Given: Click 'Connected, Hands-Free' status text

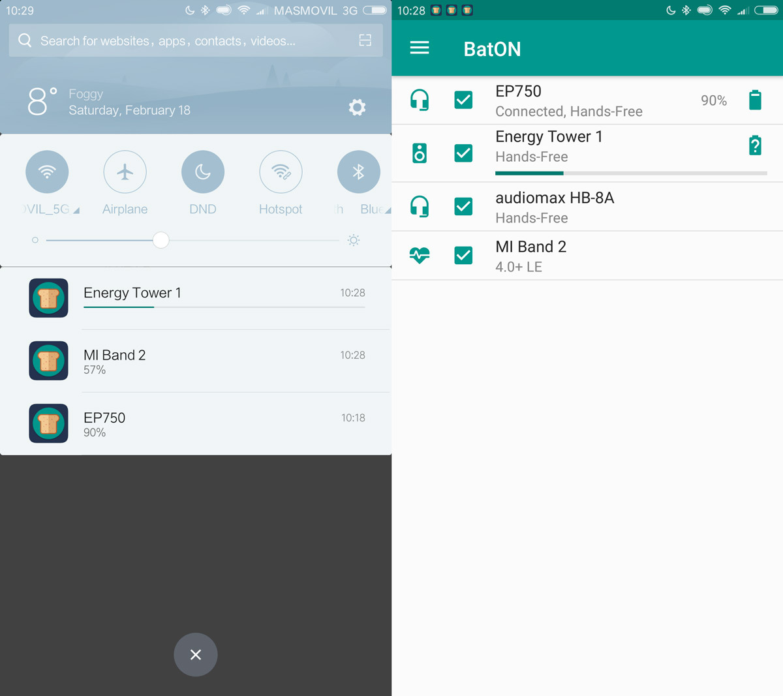Looking at the screenshot, I should (569, 112).
